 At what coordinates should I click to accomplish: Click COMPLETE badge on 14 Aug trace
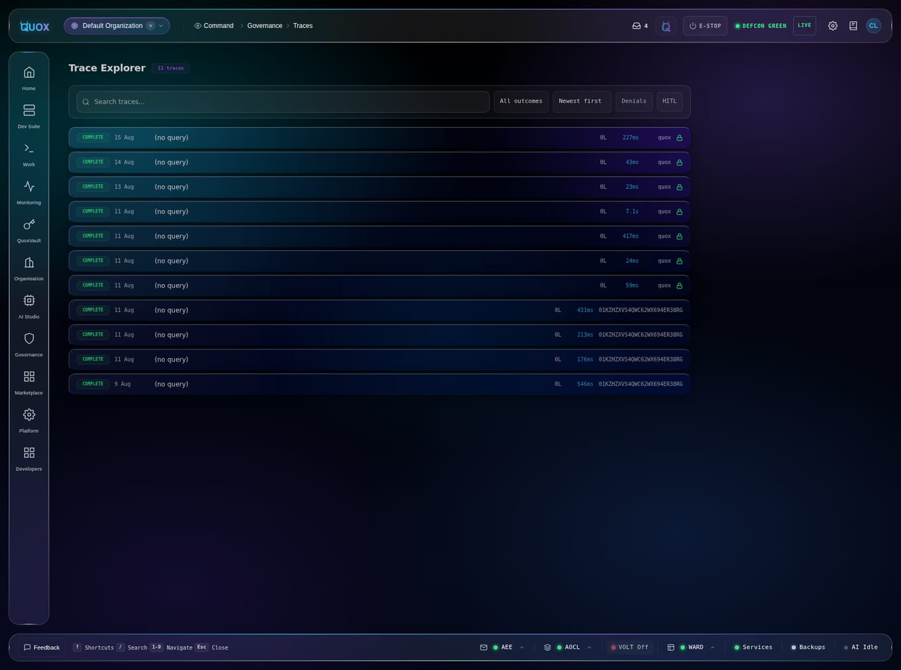click(x=93, y=162)
